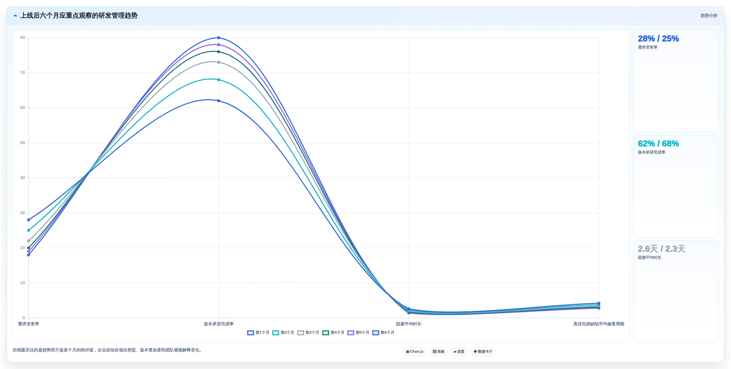Click the 数据卡片 chip
The image size is (731, 369).
click(x=483, y=351)
